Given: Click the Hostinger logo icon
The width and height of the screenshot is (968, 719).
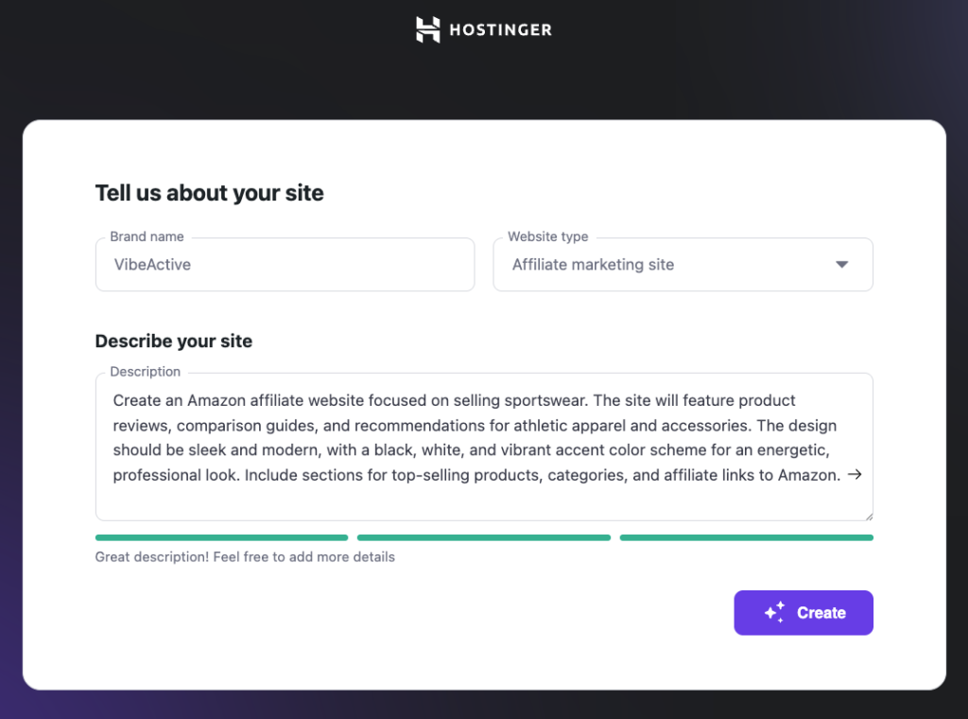Looking at the screenshot, I should tap(426, 29).
